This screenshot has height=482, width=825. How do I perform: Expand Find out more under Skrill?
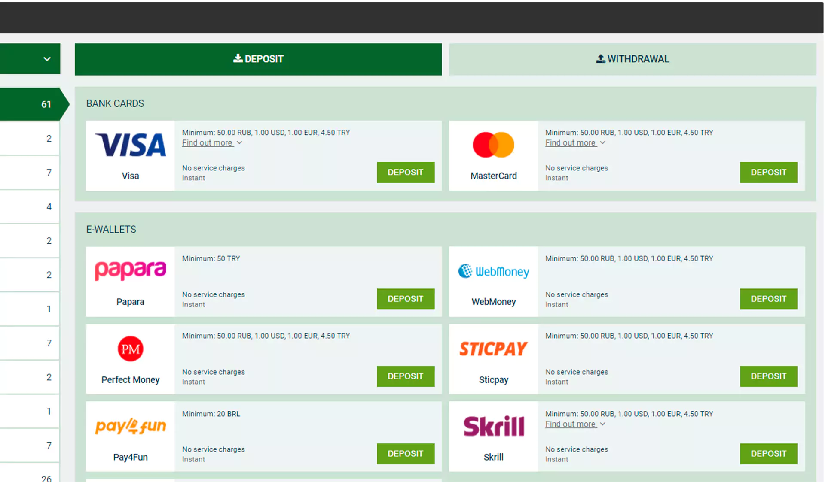click(575, 424)
